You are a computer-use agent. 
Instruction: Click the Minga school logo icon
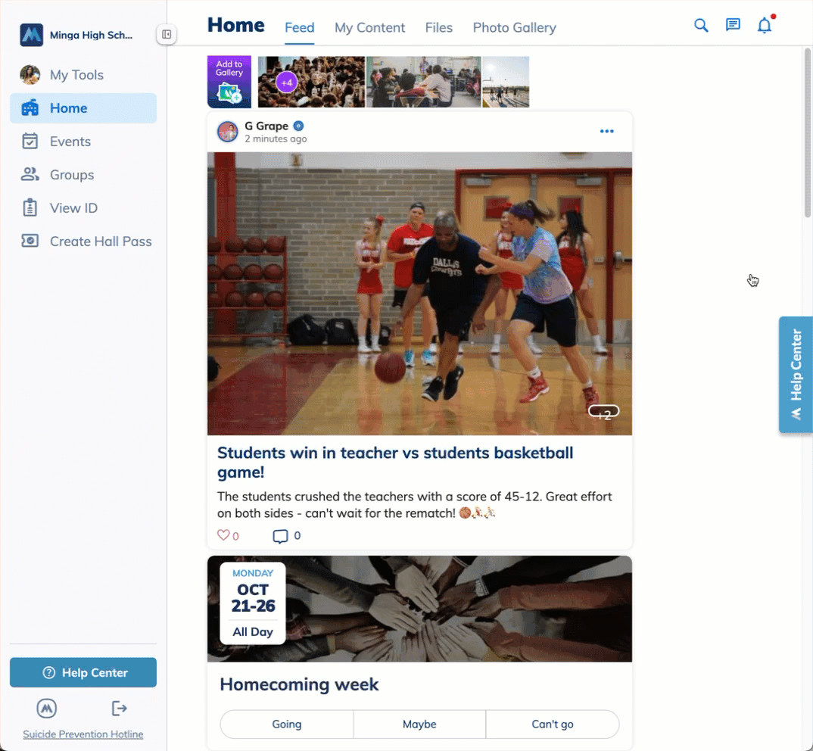[x=31, y=35]
